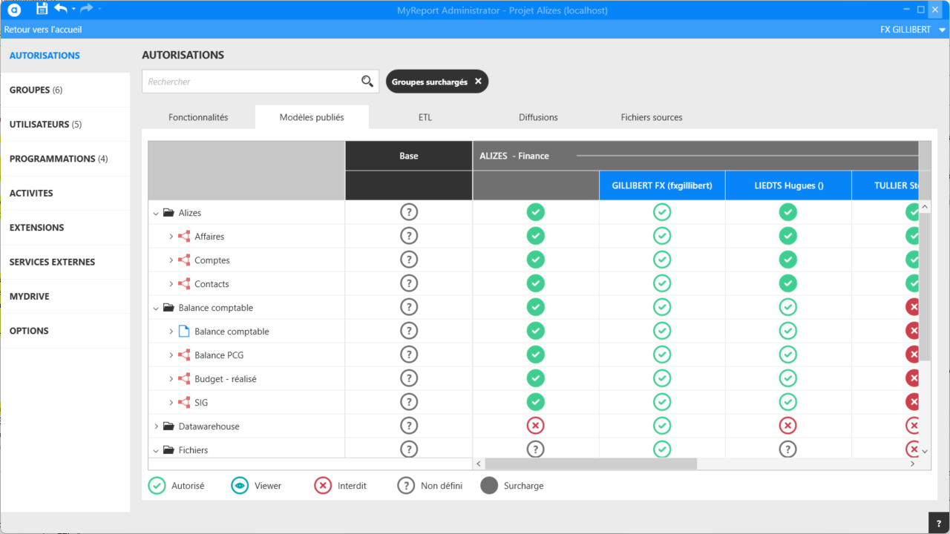Collapse the Alizes folder tree node
The image size is (950, 534).
156,213
